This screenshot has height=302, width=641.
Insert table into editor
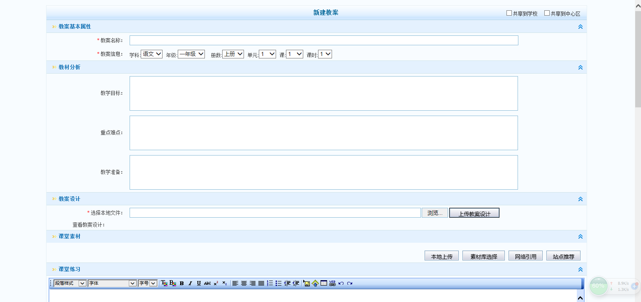click(x=324, y=283)
